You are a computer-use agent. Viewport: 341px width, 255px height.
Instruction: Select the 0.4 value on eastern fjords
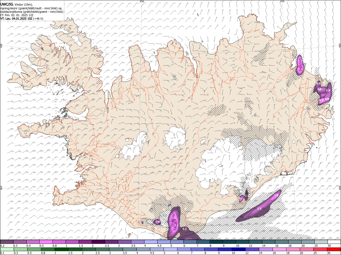click(x=328, y=91)
